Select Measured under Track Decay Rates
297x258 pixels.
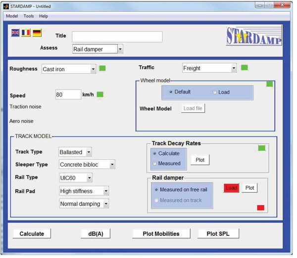click(x=155, y=163)
